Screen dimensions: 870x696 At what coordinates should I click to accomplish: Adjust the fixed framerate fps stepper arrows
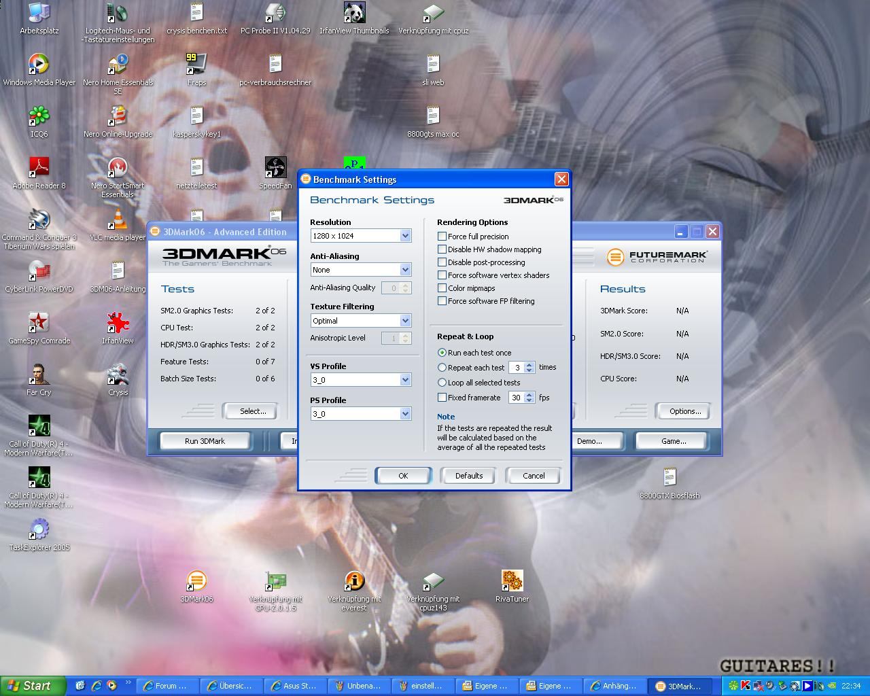click(529, 398)
